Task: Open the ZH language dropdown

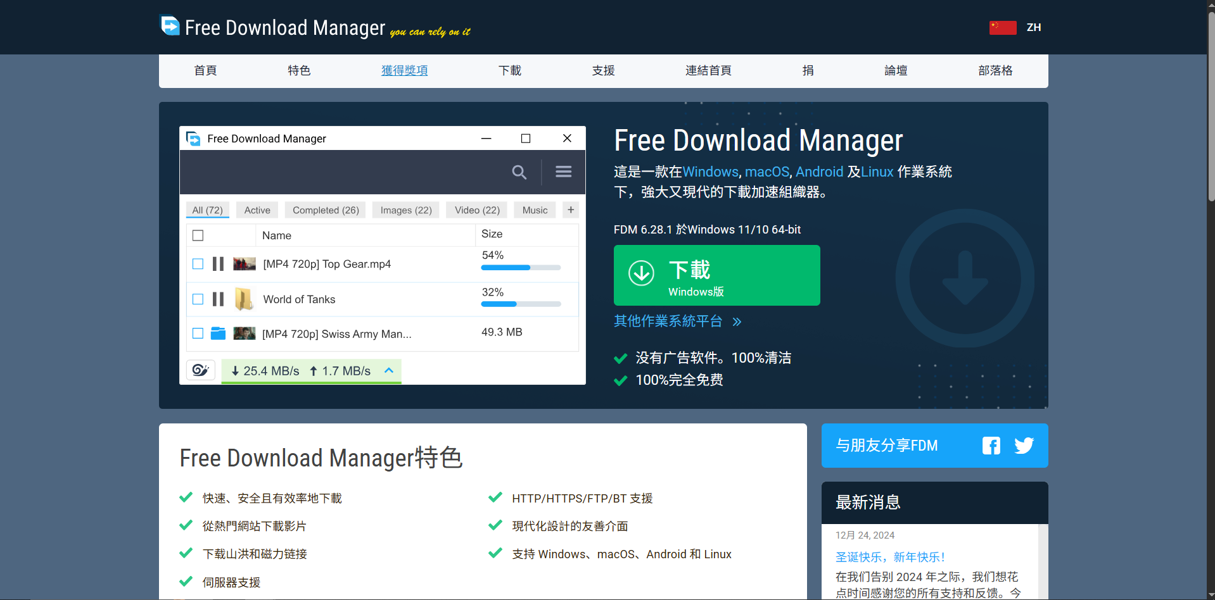Action: [1033, 28]
